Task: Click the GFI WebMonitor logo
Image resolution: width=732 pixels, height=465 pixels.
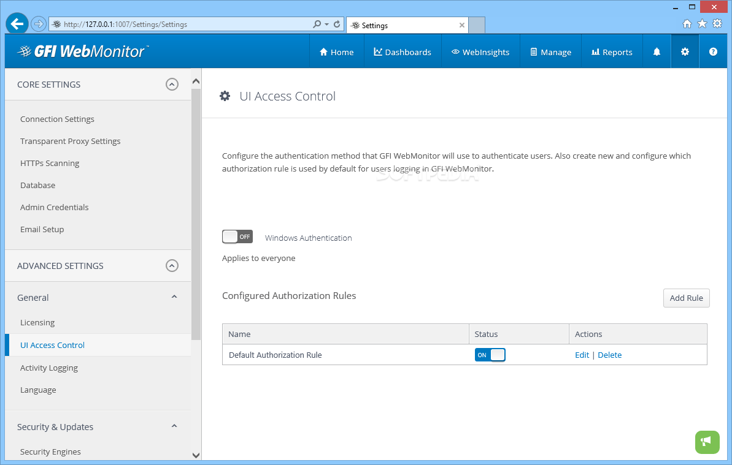Action: click(x=83, y=51)
